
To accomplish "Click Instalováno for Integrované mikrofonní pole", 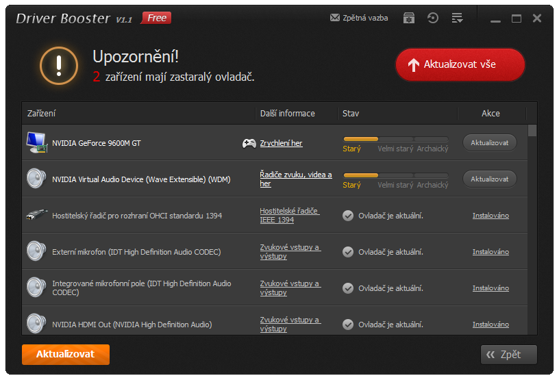I will [490, 288].
